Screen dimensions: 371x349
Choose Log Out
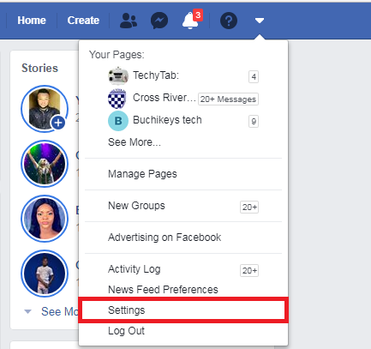[x=126, y=331]
